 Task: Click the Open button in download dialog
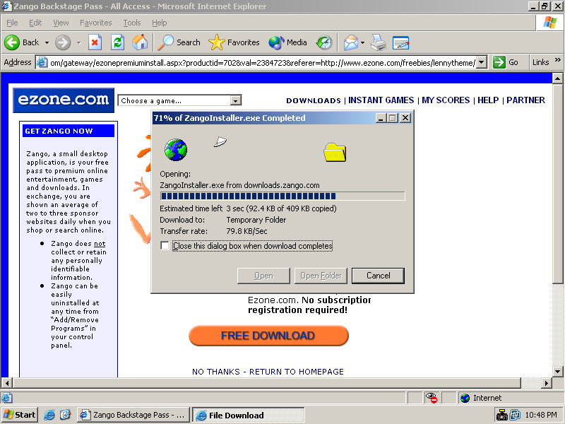263,276
